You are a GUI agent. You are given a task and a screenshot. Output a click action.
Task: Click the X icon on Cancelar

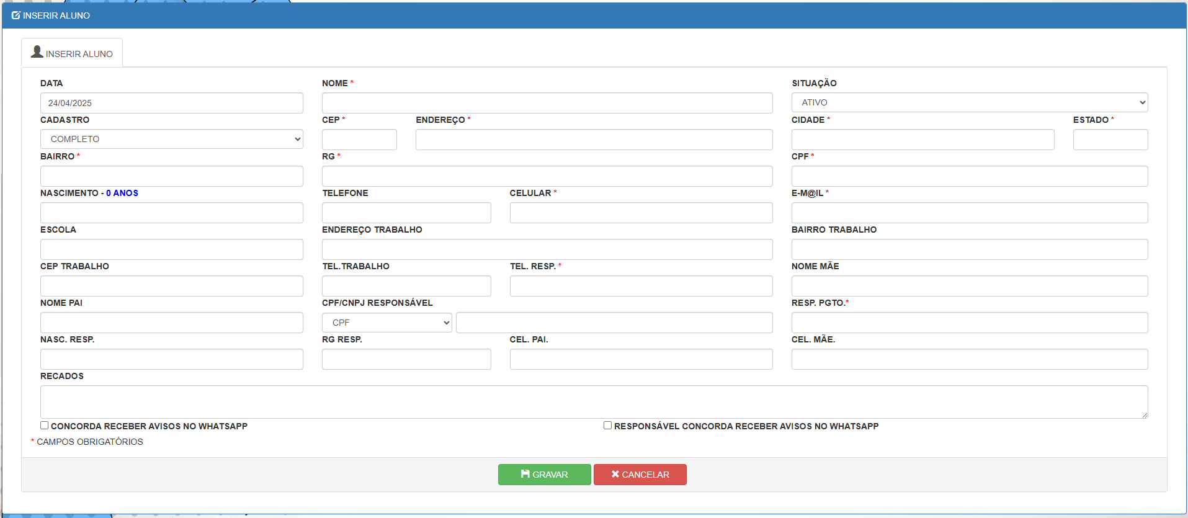point(615,474)
